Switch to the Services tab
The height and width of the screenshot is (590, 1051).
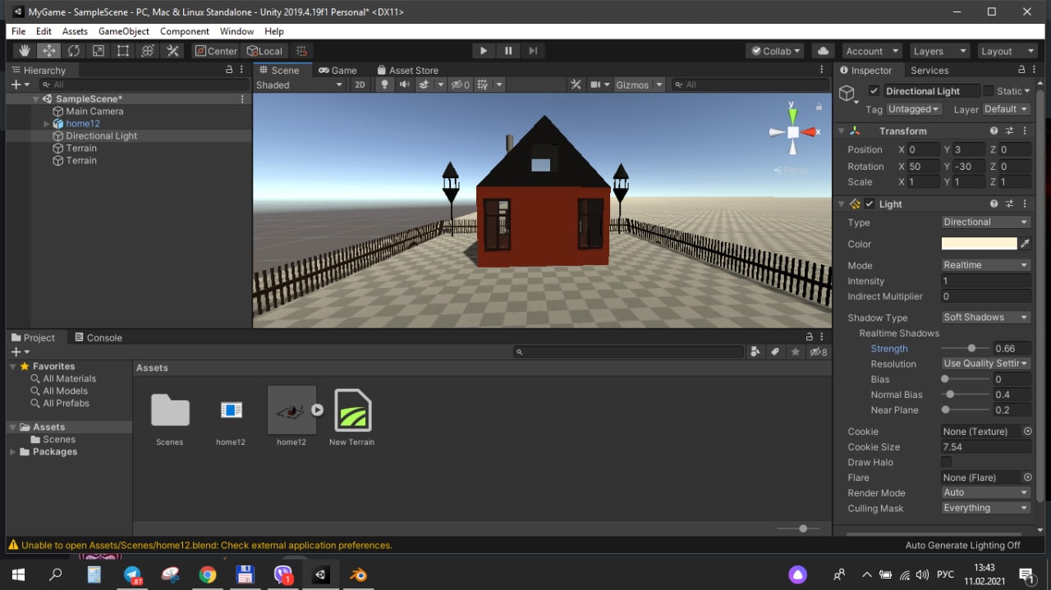929,70
